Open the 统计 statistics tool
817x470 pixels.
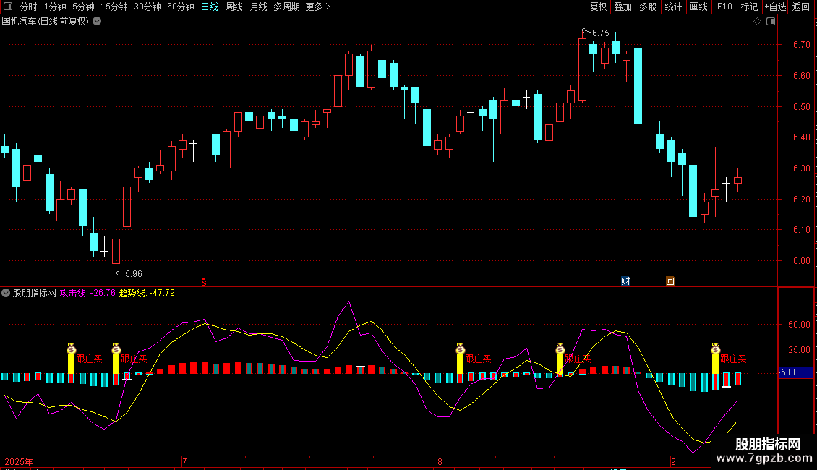click(x=673, y=7)
